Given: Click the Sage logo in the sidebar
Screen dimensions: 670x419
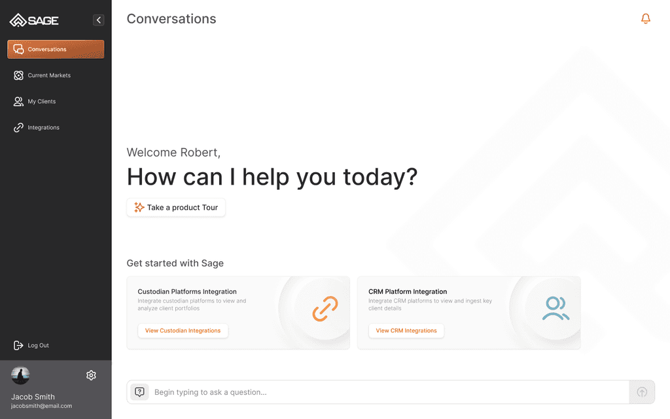Looking at the screenshot, I should pyautogui.click(x=34, y=20).
